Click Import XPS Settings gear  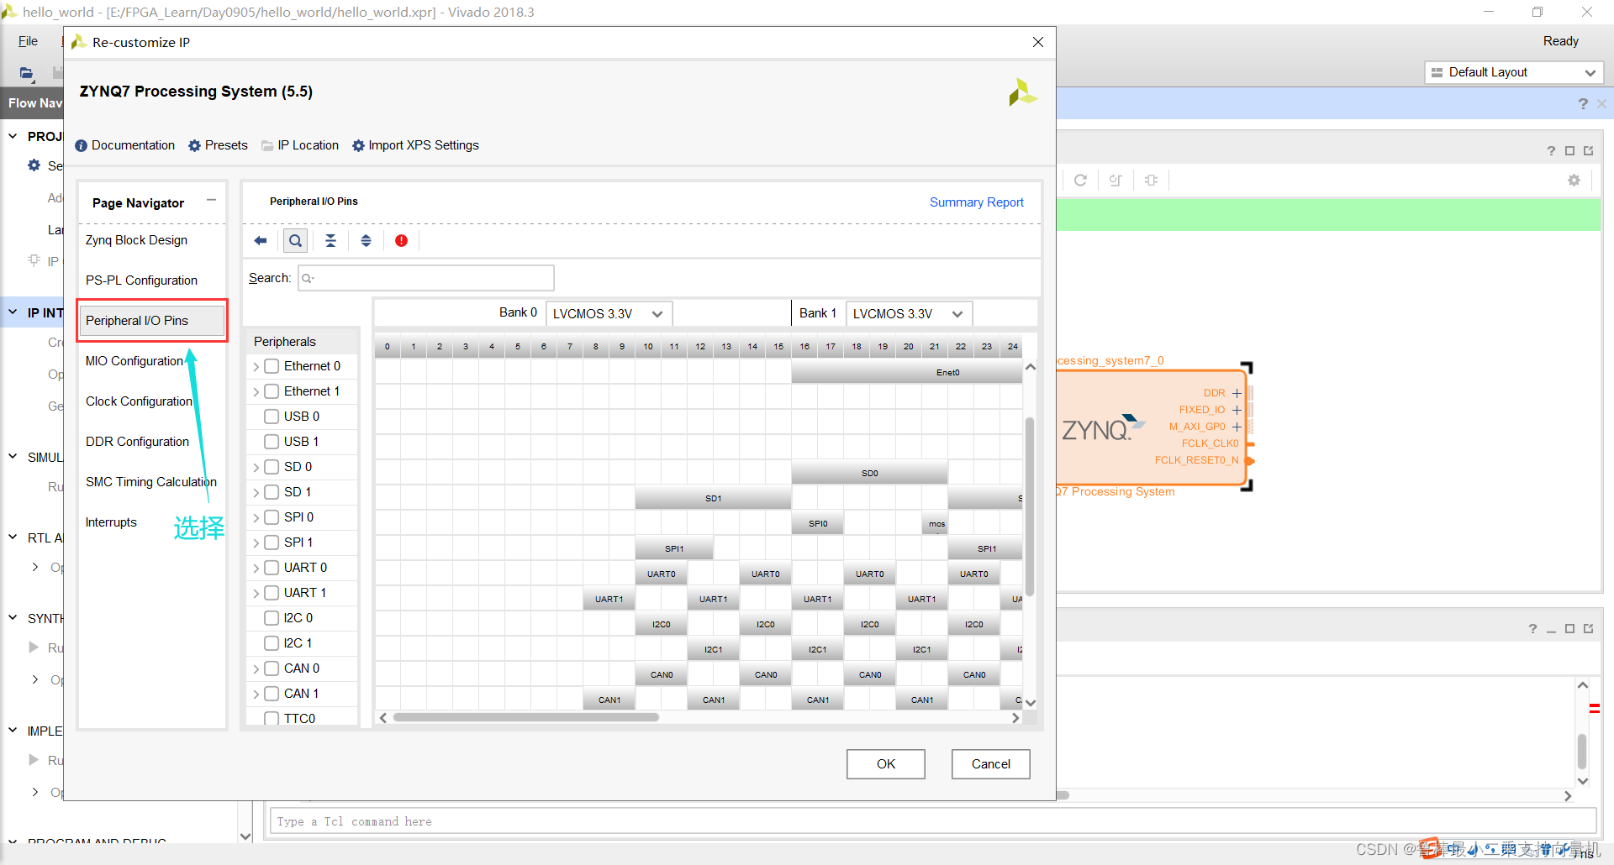(358, 145)
